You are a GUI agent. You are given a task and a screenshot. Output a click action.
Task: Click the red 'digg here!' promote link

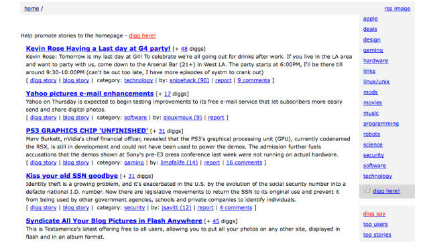tap(142, 35)
